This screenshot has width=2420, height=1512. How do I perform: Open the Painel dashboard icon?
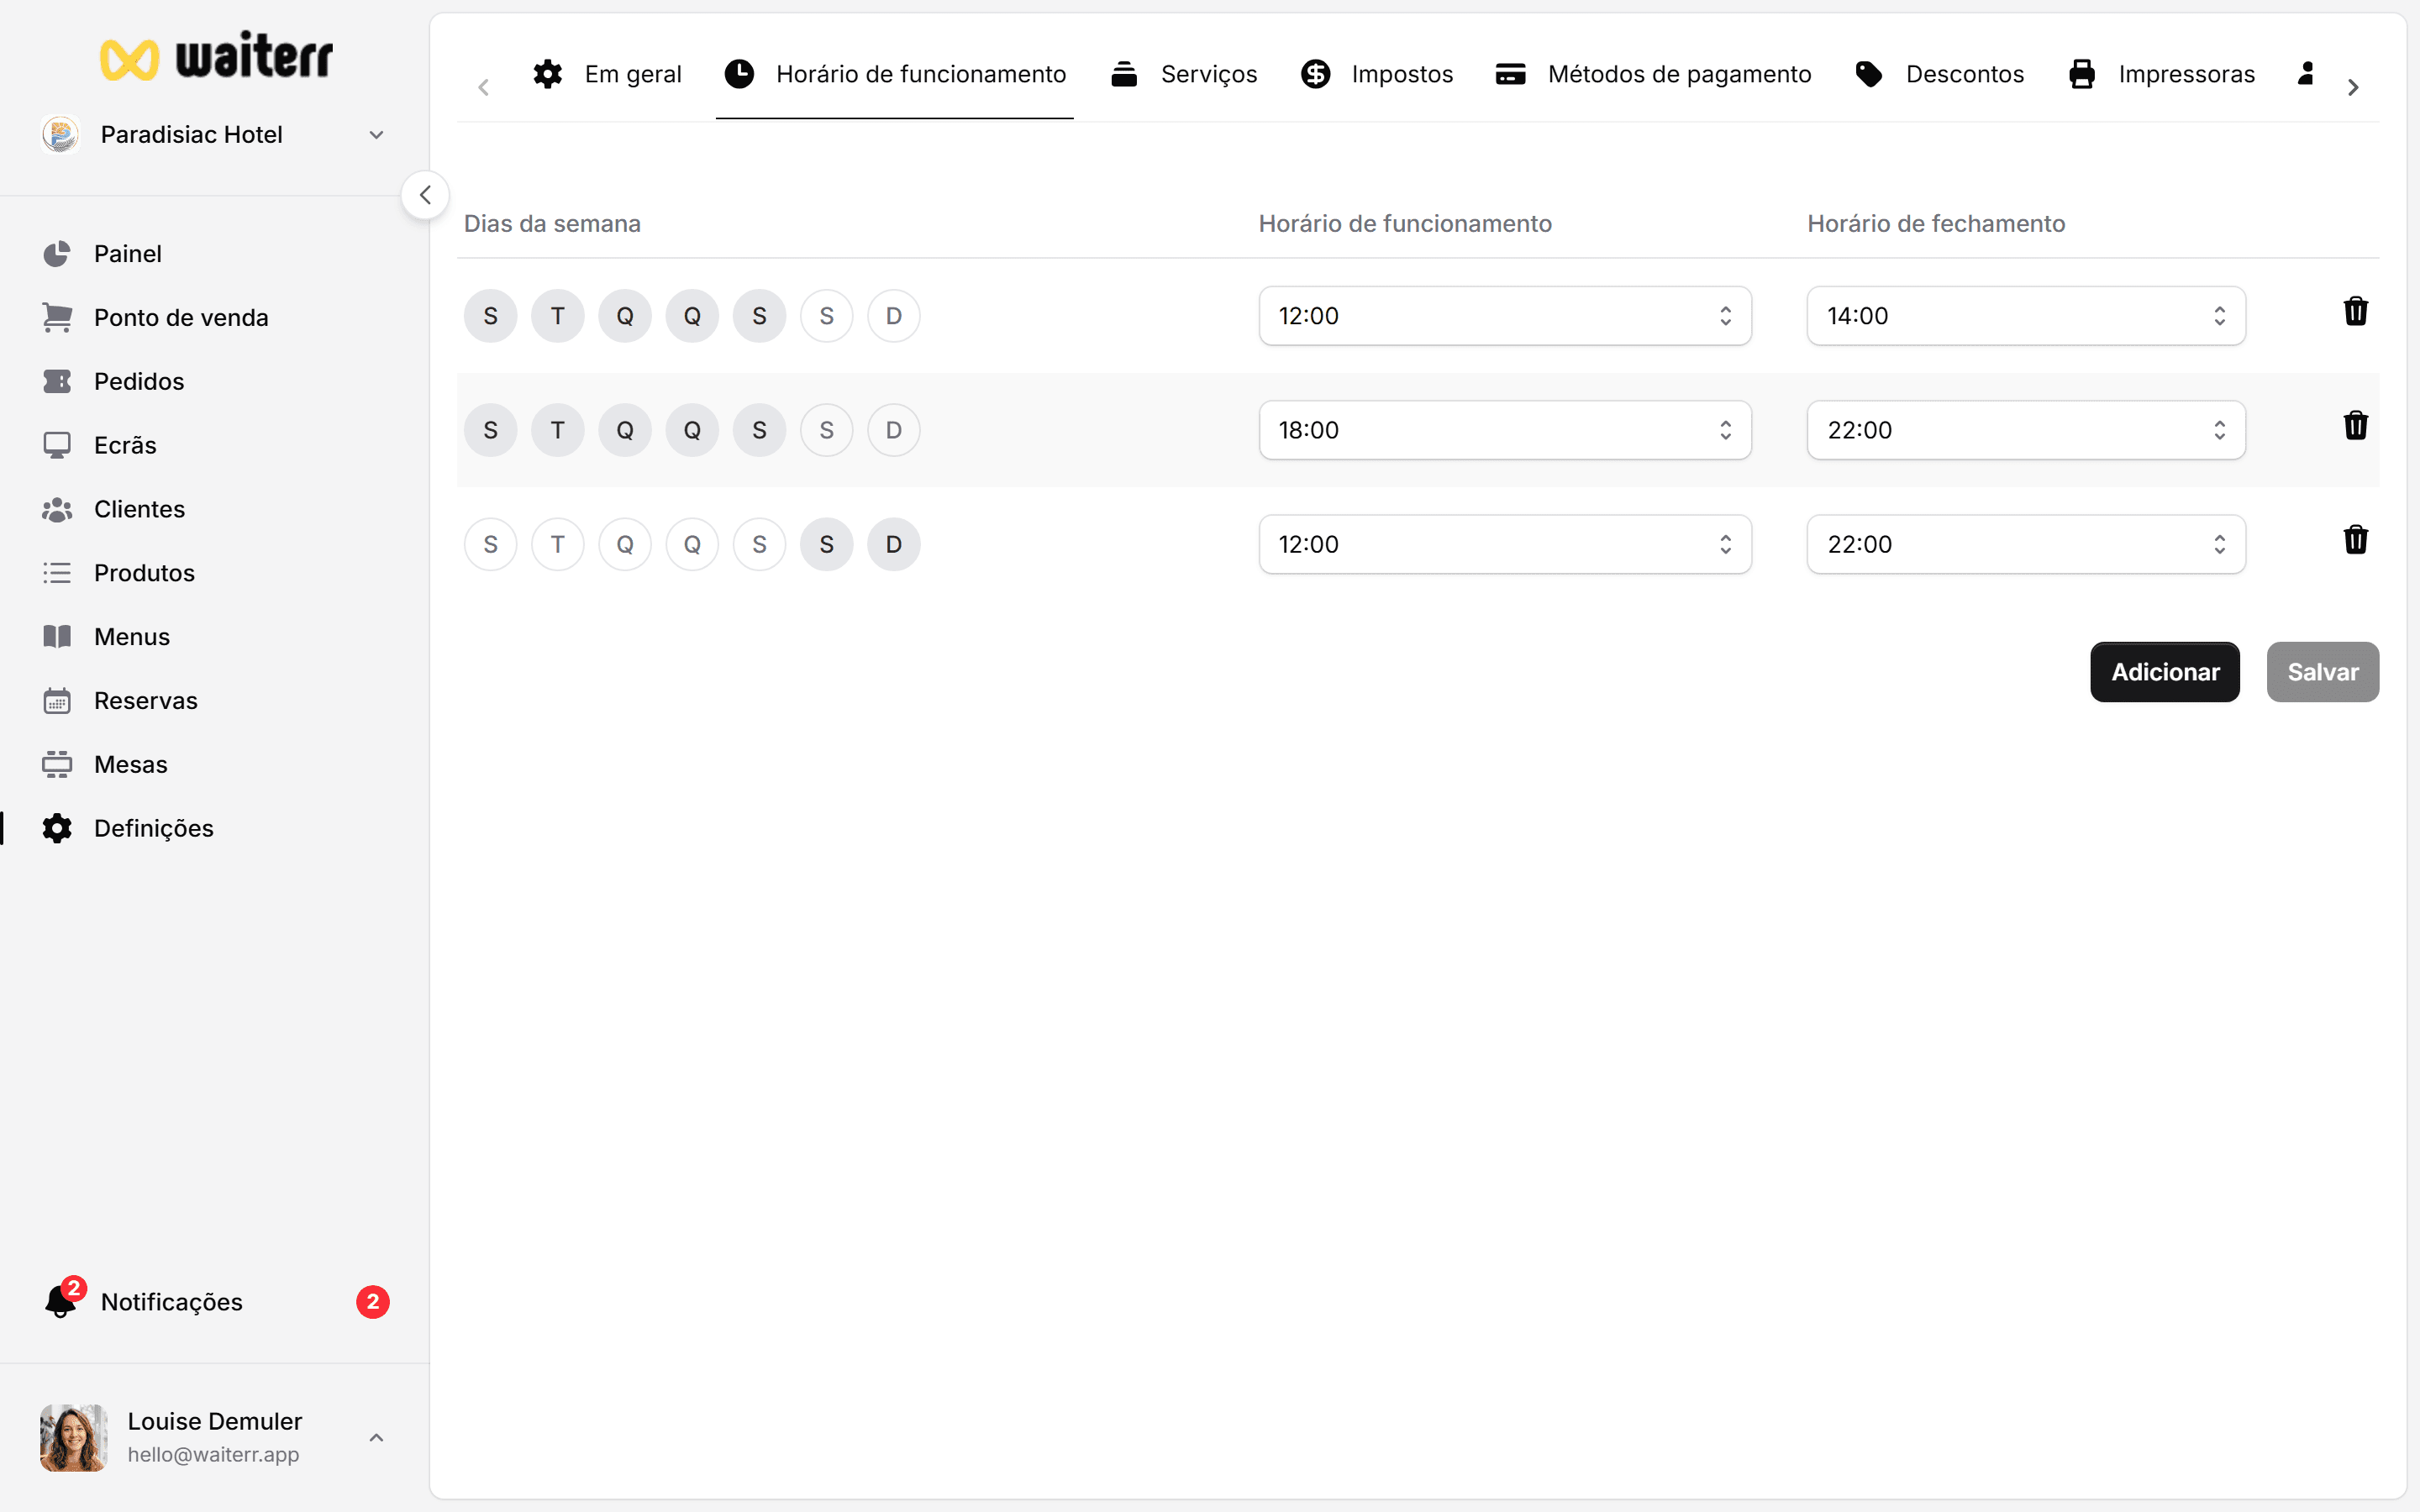pos(57,254)
